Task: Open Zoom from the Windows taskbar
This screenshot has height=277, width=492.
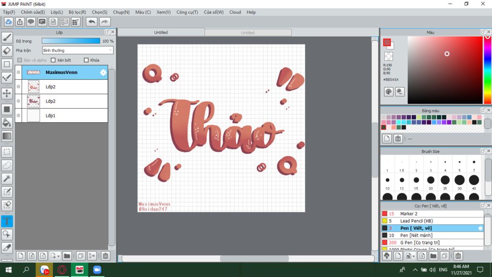Action: coord(97,269)
